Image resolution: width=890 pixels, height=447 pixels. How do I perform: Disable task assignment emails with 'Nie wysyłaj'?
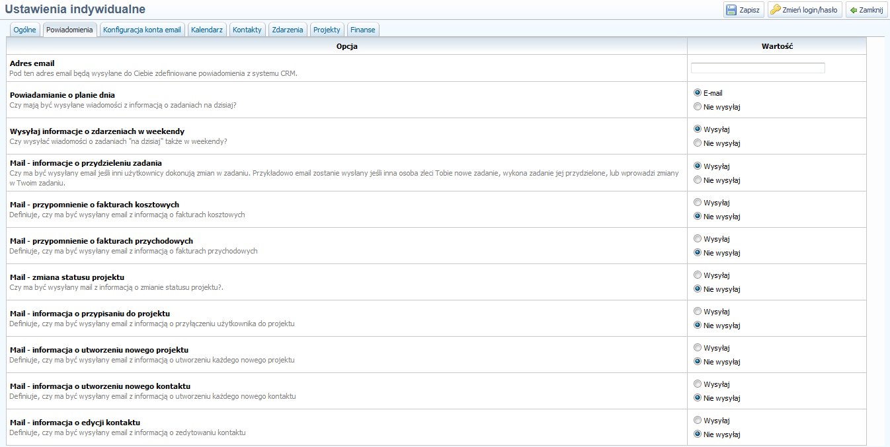[698, 180]
